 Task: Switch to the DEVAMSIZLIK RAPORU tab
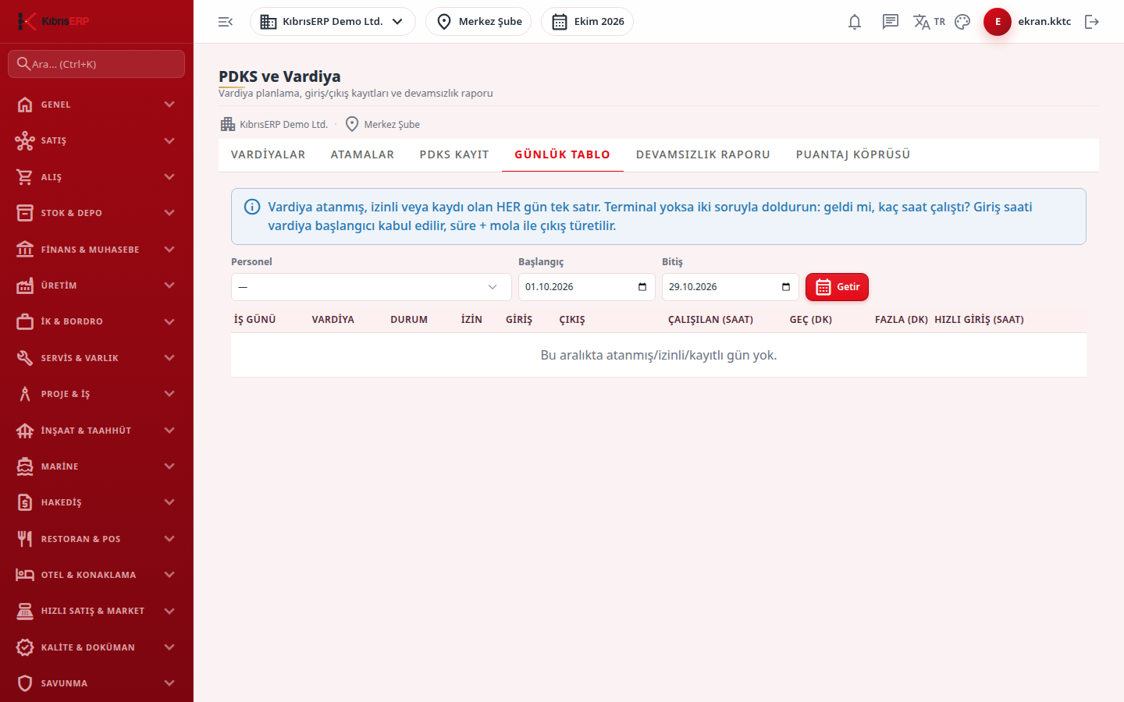703,154
